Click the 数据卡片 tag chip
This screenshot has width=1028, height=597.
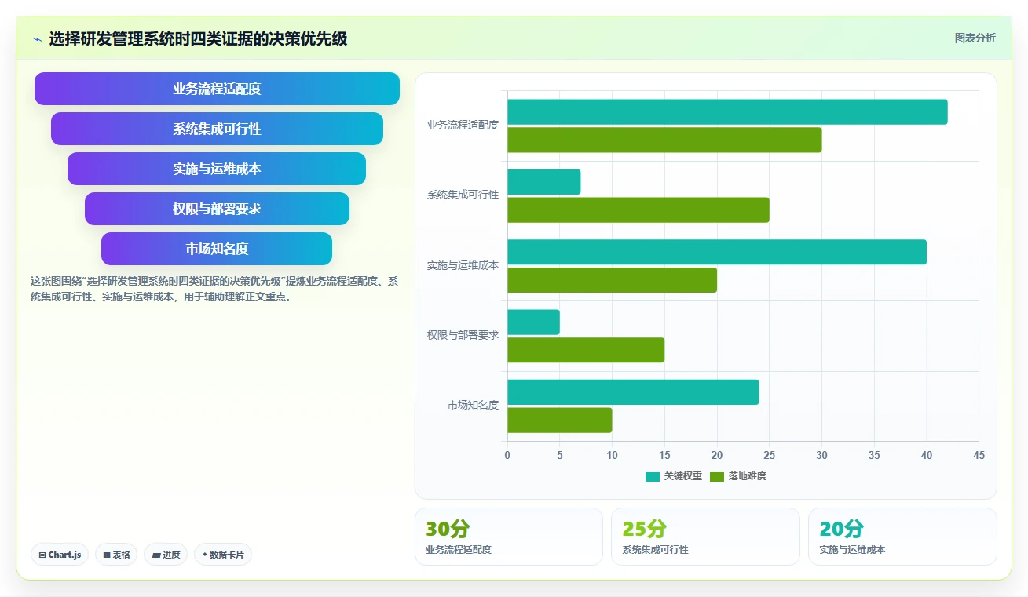pyautogui.click(x=223, y=555)
